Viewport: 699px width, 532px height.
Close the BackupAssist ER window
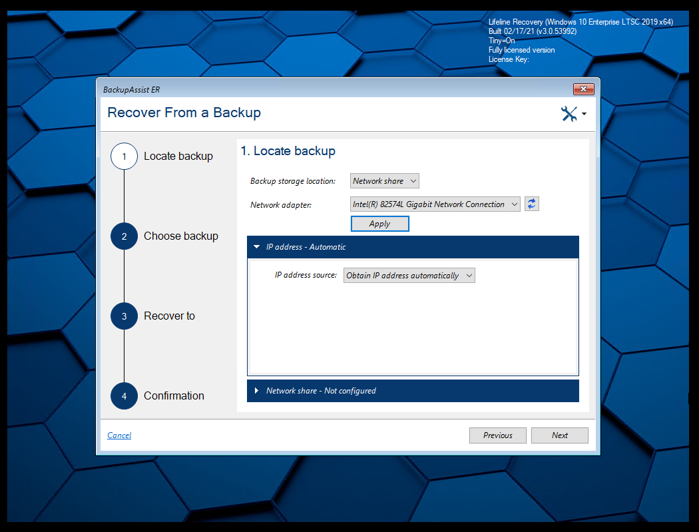point(584,89)
